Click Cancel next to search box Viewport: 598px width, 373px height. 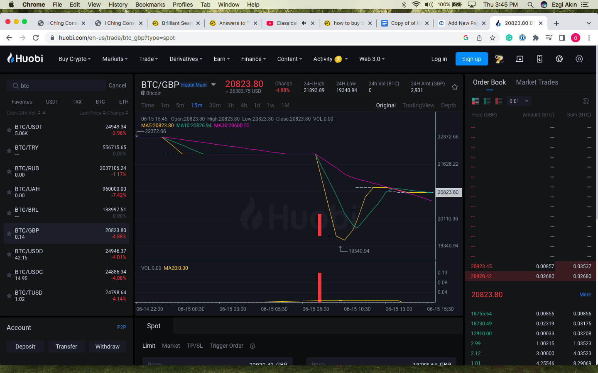[x=117, y=85]
